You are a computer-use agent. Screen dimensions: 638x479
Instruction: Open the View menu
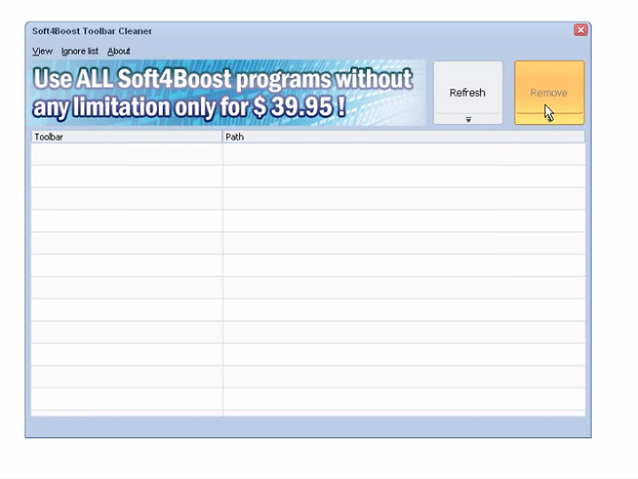(43, 51)
